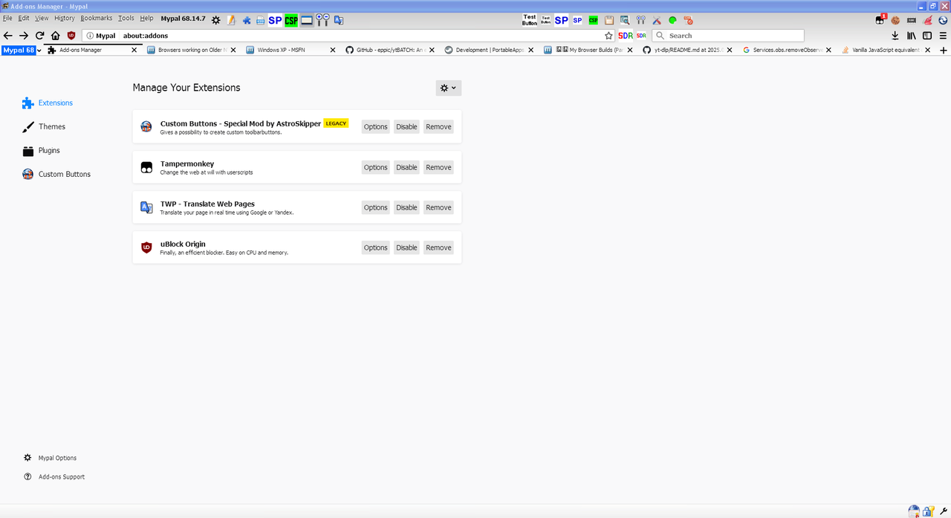This screenshot has height=518, width=951.
Task: Switch to GitHub eppic/ytBATCH tab
Action: (389, 50)
